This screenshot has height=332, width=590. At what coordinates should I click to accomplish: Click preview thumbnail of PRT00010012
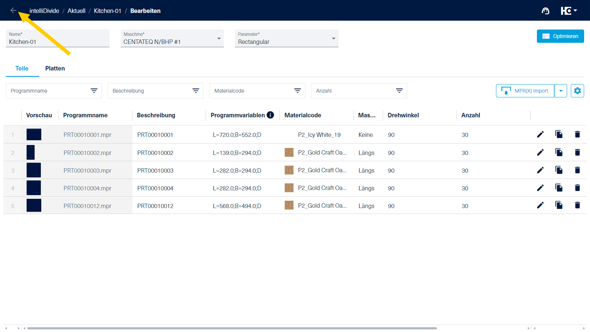coord(34,205)
